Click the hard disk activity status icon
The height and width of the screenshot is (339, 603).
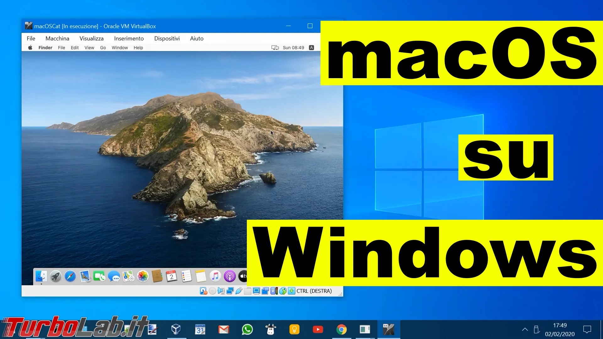203,291
